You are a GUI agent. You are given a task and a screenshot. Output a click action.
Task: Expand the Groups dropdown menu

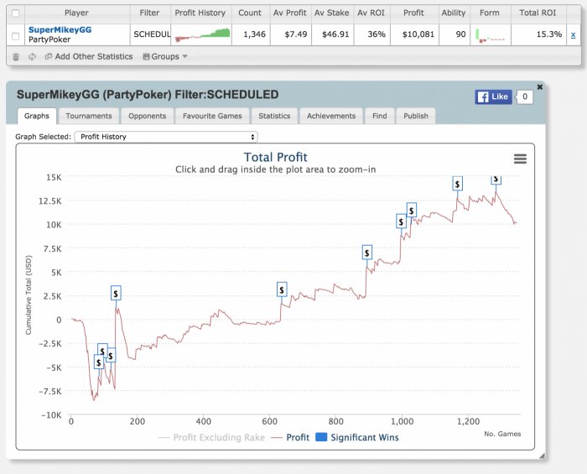point(164,56)
